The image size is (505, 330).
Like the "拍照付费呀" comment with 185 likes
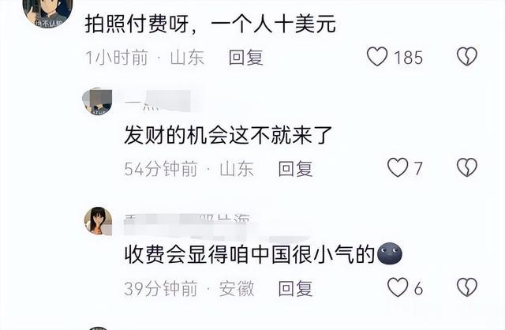pyautogui.click(x=377, y=57)
